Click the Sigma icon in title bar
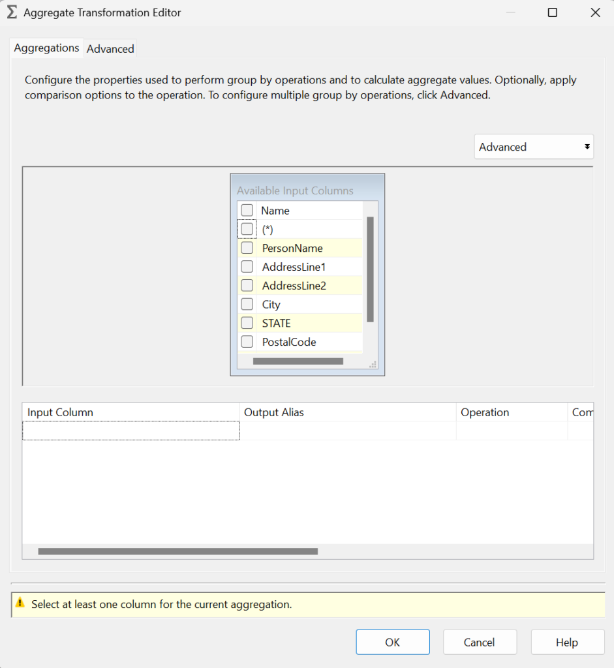Screen dimensions: 614x668 12,12
